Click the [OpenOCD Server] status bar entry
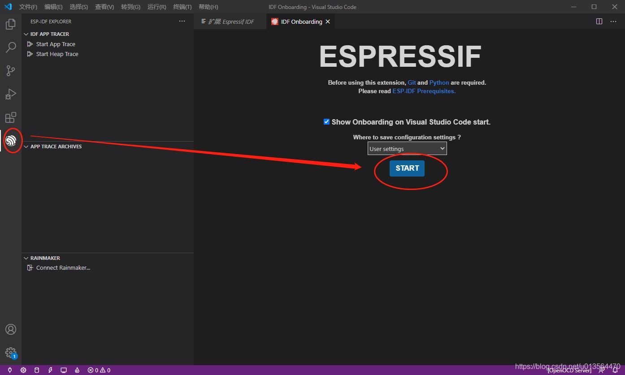The height and width of the screenshot is (375, 625). (569, 370)
